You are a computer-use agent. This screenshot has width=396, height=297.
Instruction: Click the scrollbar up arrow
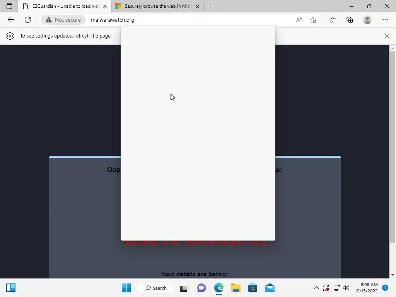point(393,48)
